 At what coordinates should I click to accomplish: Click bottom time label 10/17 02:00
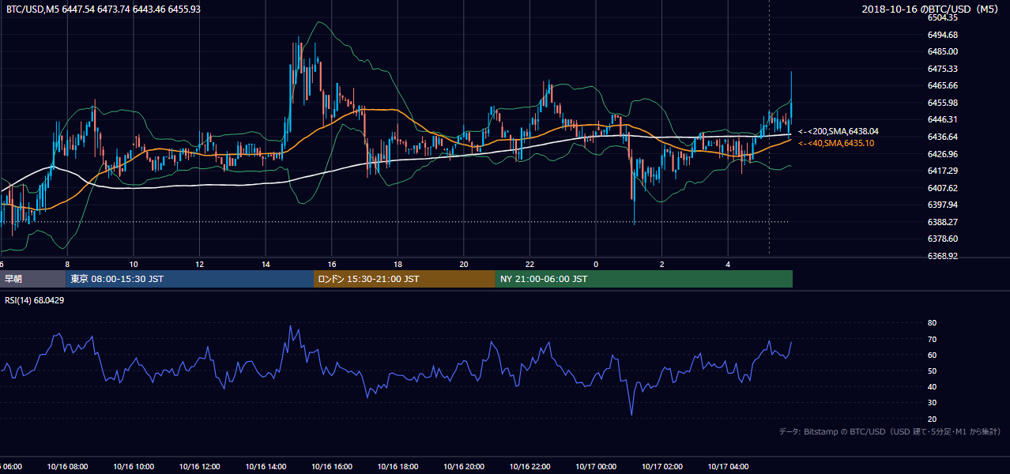(662, 467)
